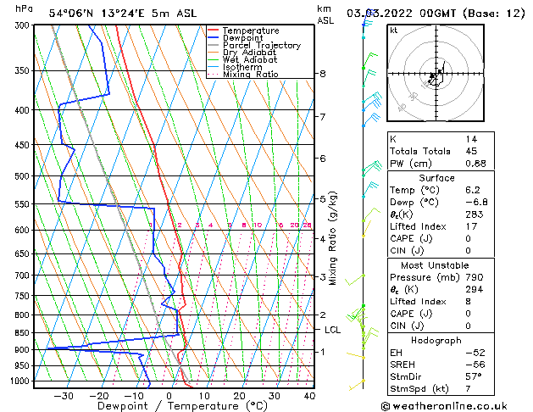The height and width of the screenshot is (412, 533).
Task: Click the SREH value -56
Action: [475, 365]
